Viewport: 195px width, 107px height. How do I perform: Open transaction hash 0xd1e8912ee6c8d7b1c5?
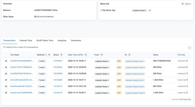pyautogui.click(x=22, y=80)
